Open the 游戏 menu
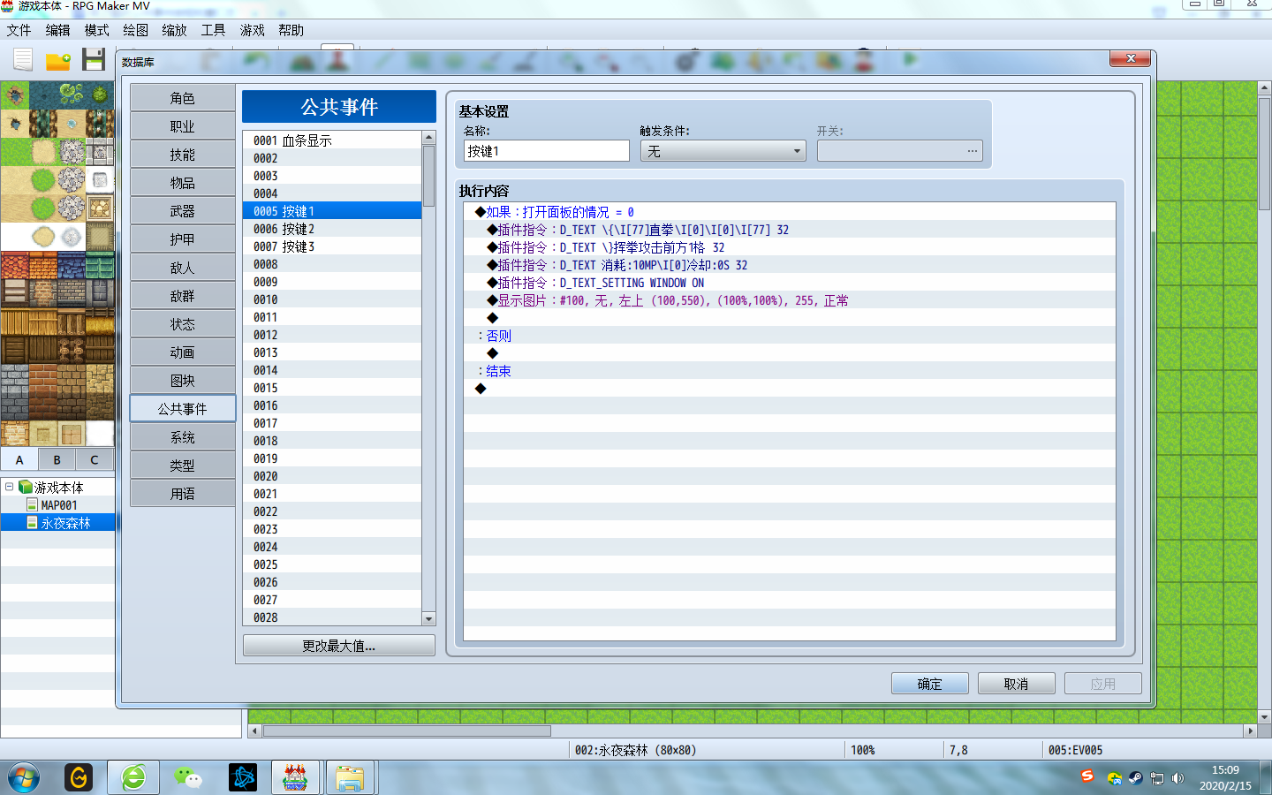 [252, 30]
